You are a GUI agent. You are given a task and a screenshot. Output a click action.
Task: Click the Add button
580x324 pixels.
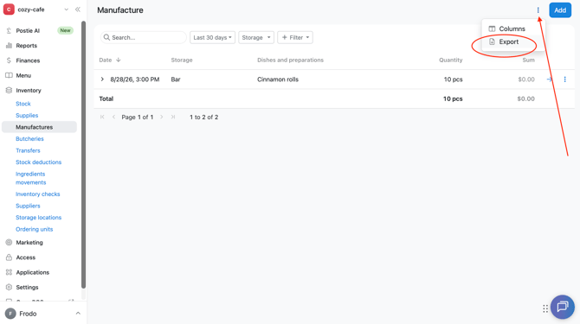pos(560,10)
